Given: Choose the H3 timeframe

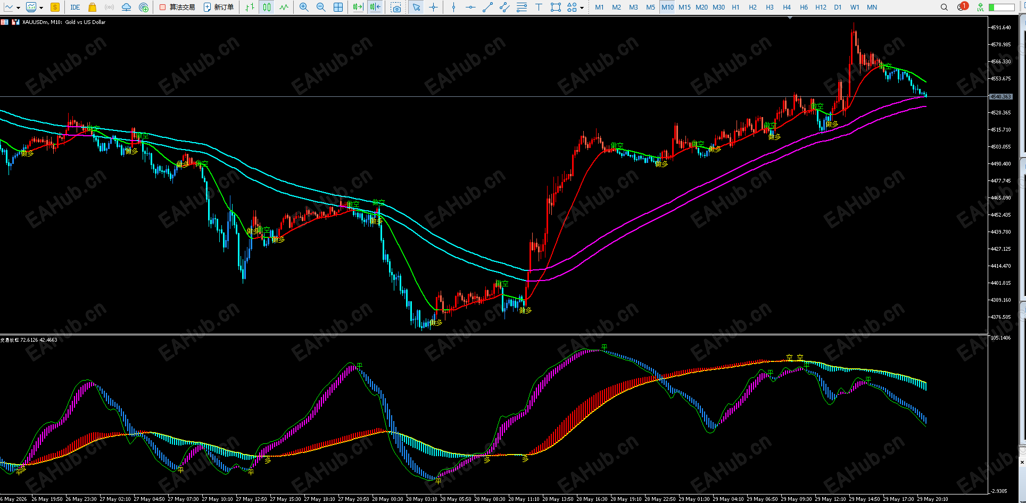Looking at the screenshot, I should pos(769,7).
